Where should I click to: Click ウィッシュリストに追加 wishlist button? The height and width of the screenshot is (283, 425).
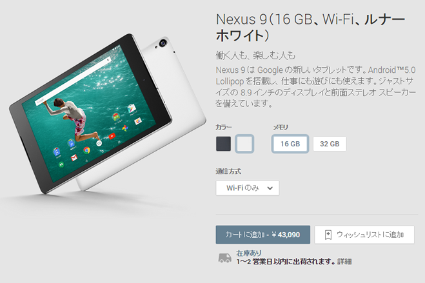364,235
